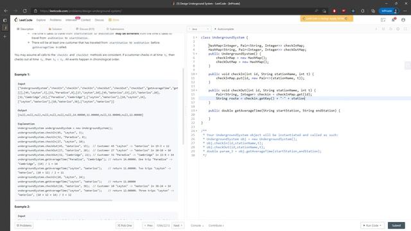
Task: Collapse the fold arrow on line 19
Action: [197, 110]
